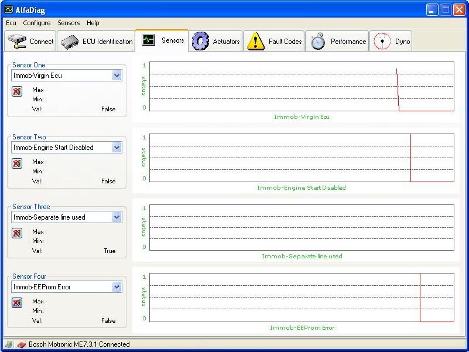This screenshot has width=469, height=352.
Task: Select the Sensors tab
Action: (162, 40)
